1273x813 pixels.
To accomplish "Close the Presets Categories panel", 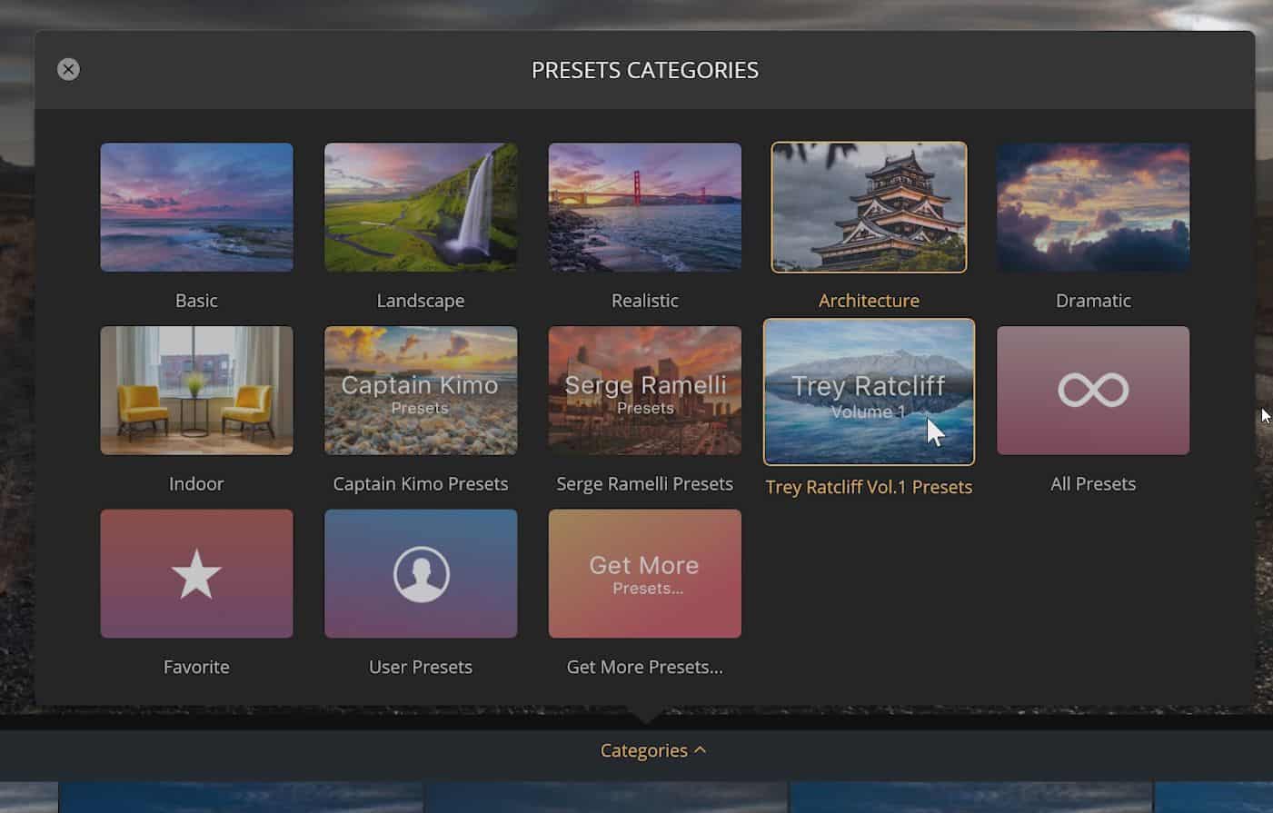I will (68, 70).
